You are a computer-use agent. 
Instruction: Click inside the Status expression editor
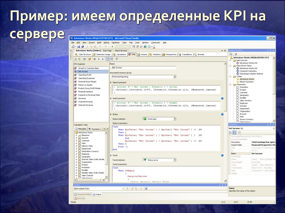click(x=166, y=138)
